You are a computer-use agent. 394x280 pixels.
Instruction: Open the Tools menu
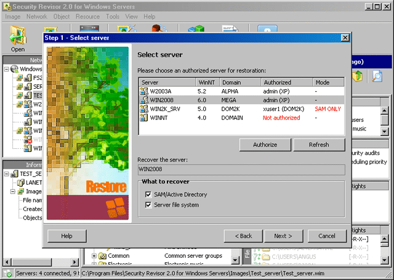click(113, 17)
